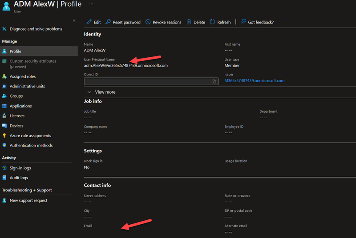Click the Groups icon in sidebar

click(4, 96)
